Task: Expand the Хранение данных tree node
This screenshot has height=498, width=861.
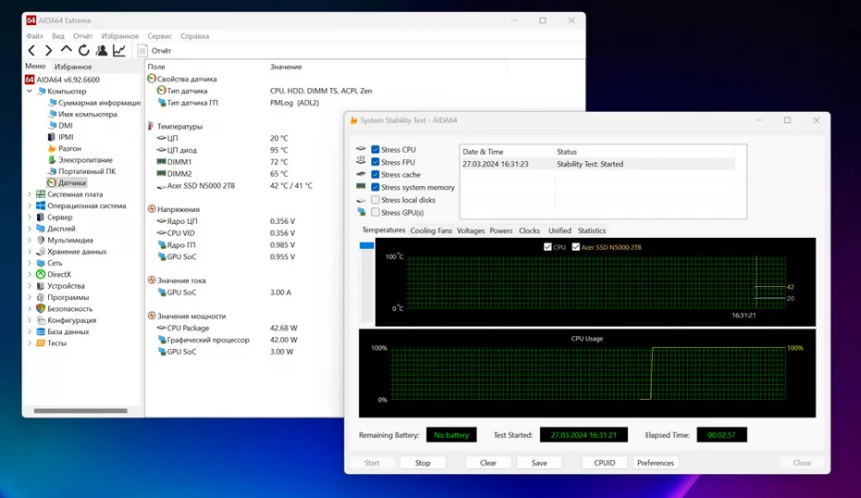Action: click(x=30, y=252)
